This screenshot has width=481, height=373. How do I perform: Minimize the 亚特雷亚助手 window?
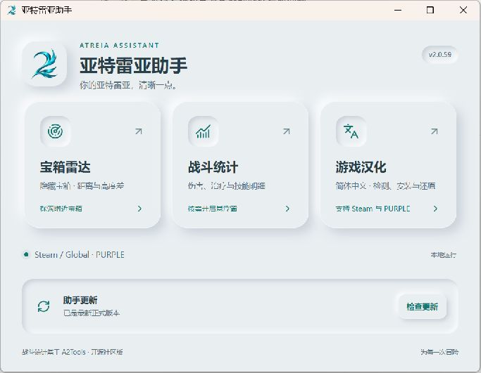[398, 10]
